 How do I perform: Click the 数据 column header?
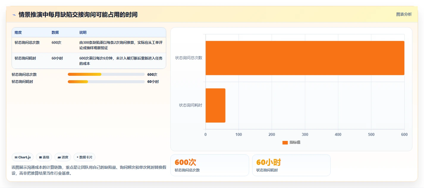tap(55, 33)
